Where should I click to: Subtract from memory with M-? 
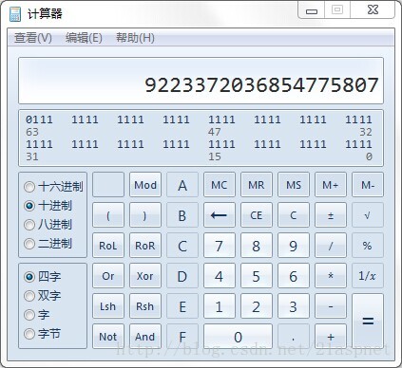[x=368, y=185]
